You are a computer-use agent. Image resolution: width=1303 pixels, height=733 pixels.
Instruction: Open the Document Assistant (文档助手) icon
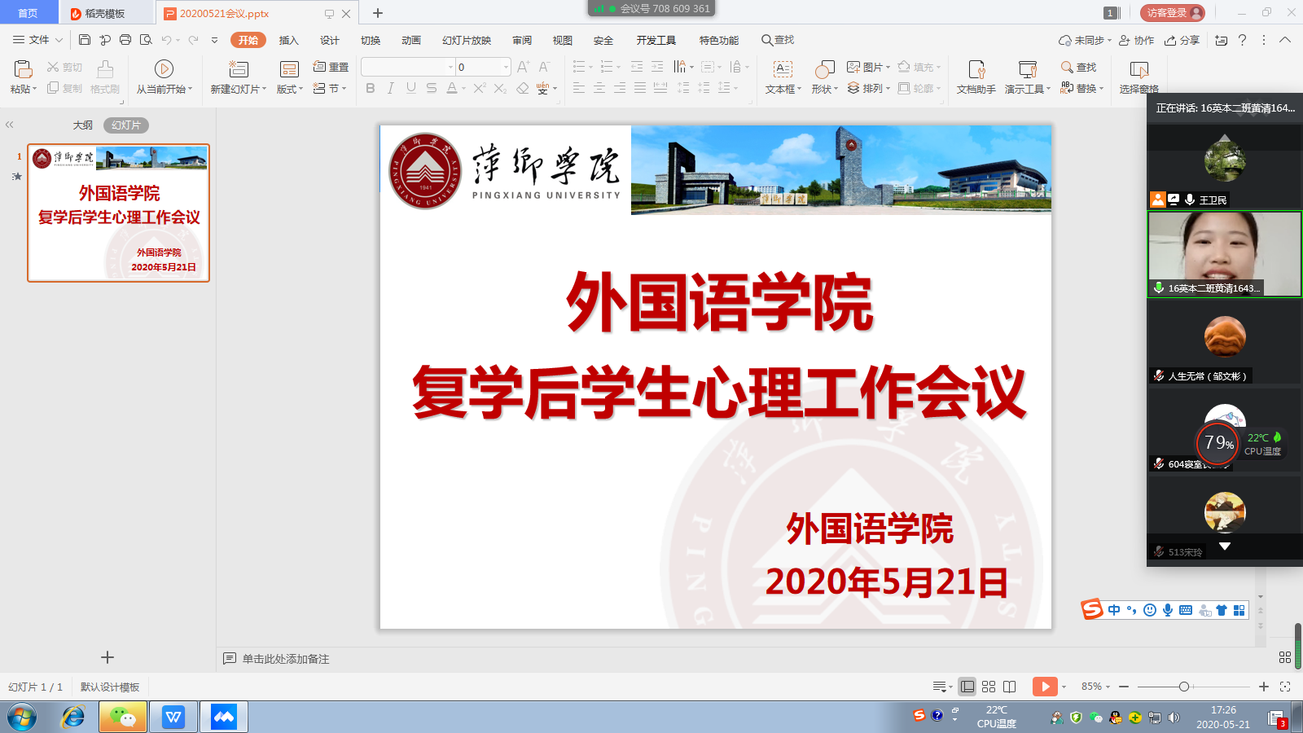click(976, 69)
